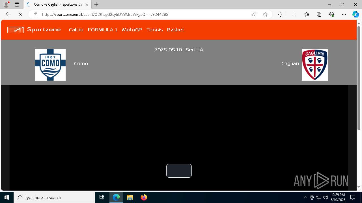This screenshot has height=203, width=362.
Task: Open the FORMULA 1 section
Action: pyautogui.click(x=103, y=30)
